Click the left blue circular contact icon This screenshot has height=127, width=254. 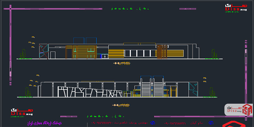tap(152, 123)
